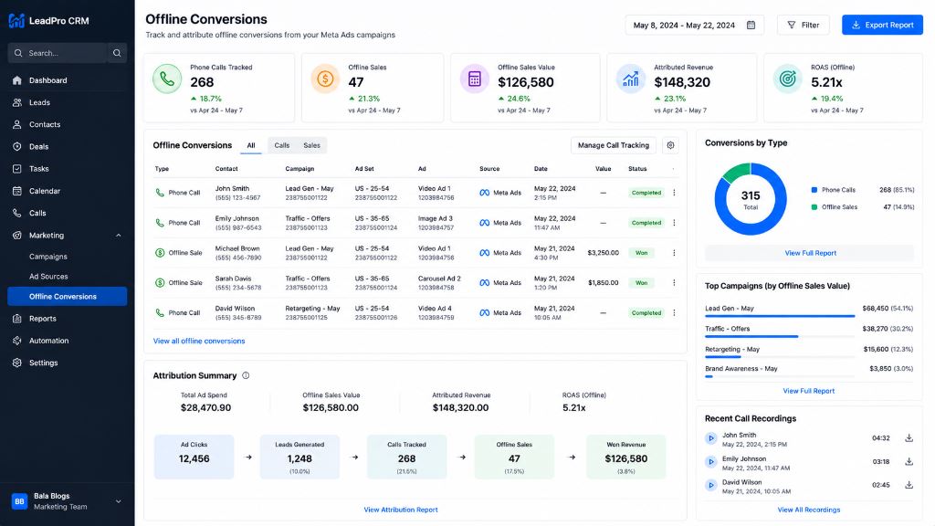Screen dimensions: 935x526
Task: Open Reports in sidebar
Action: [x=67, y=319]
